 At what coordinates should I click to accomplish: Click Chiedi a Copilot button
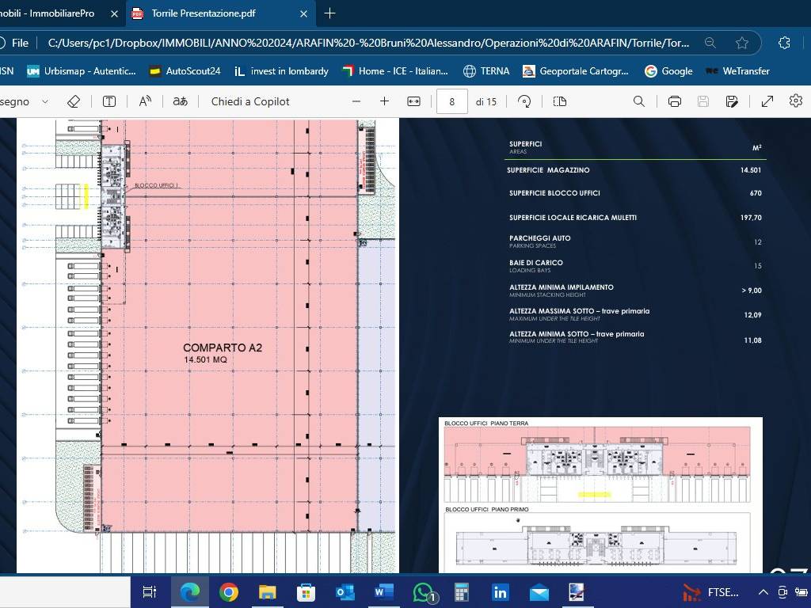click(250, 101)
